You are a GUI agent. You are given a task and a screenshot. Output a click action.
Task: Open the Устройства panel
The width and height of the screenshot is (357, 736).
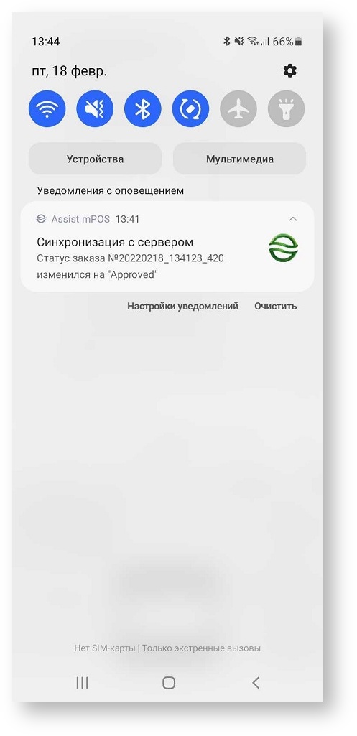(x=96, y=159)
